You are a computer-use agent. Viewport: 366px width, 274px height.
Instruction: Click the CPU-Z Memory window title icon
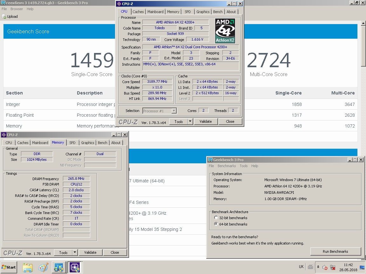(4, 135)
